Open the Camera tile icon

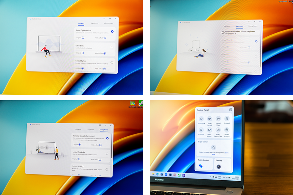(219, 166)
